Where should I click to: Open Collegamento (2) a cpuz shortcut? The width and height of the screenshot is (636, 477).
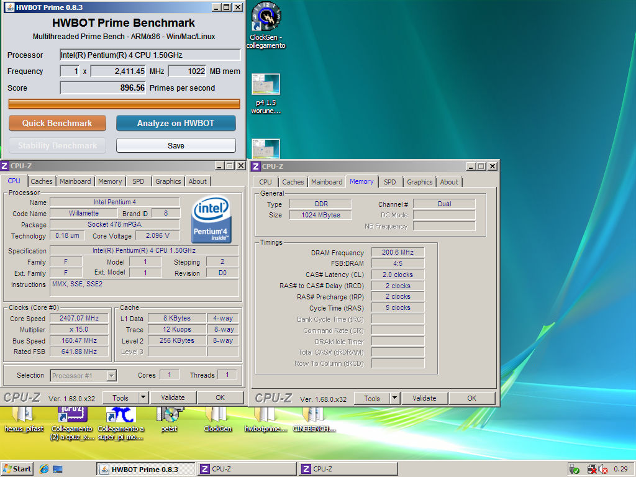(x=72, y=424)
